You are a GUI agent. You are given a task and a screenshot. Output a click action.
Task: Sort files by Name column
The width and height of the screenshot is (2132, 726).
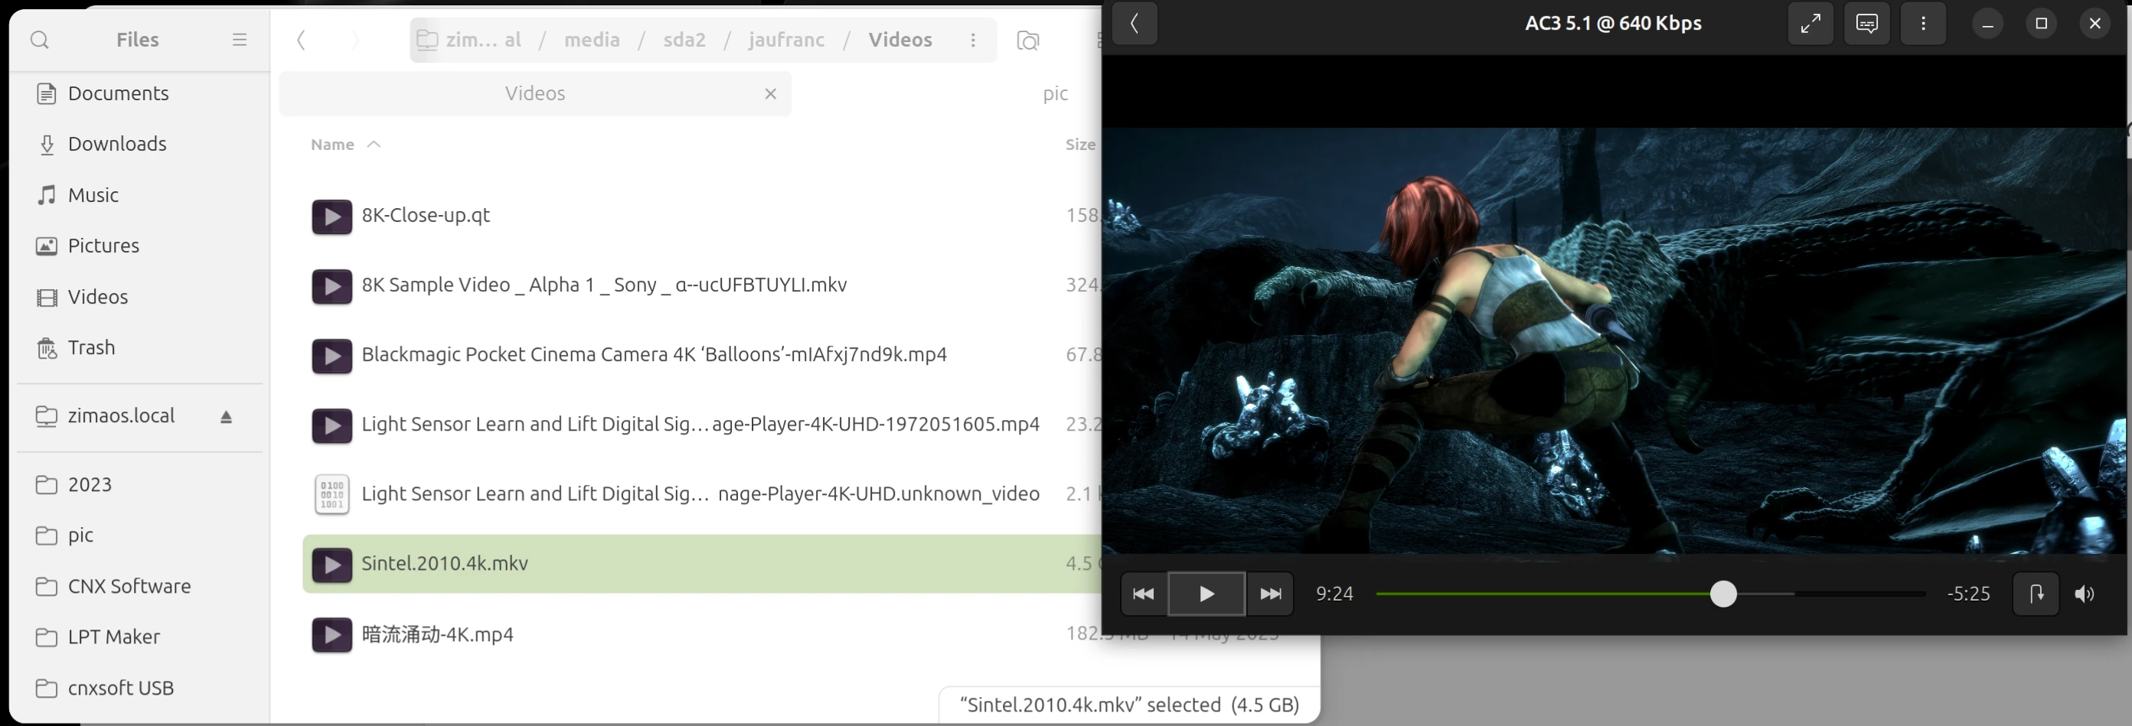[345, 144]
